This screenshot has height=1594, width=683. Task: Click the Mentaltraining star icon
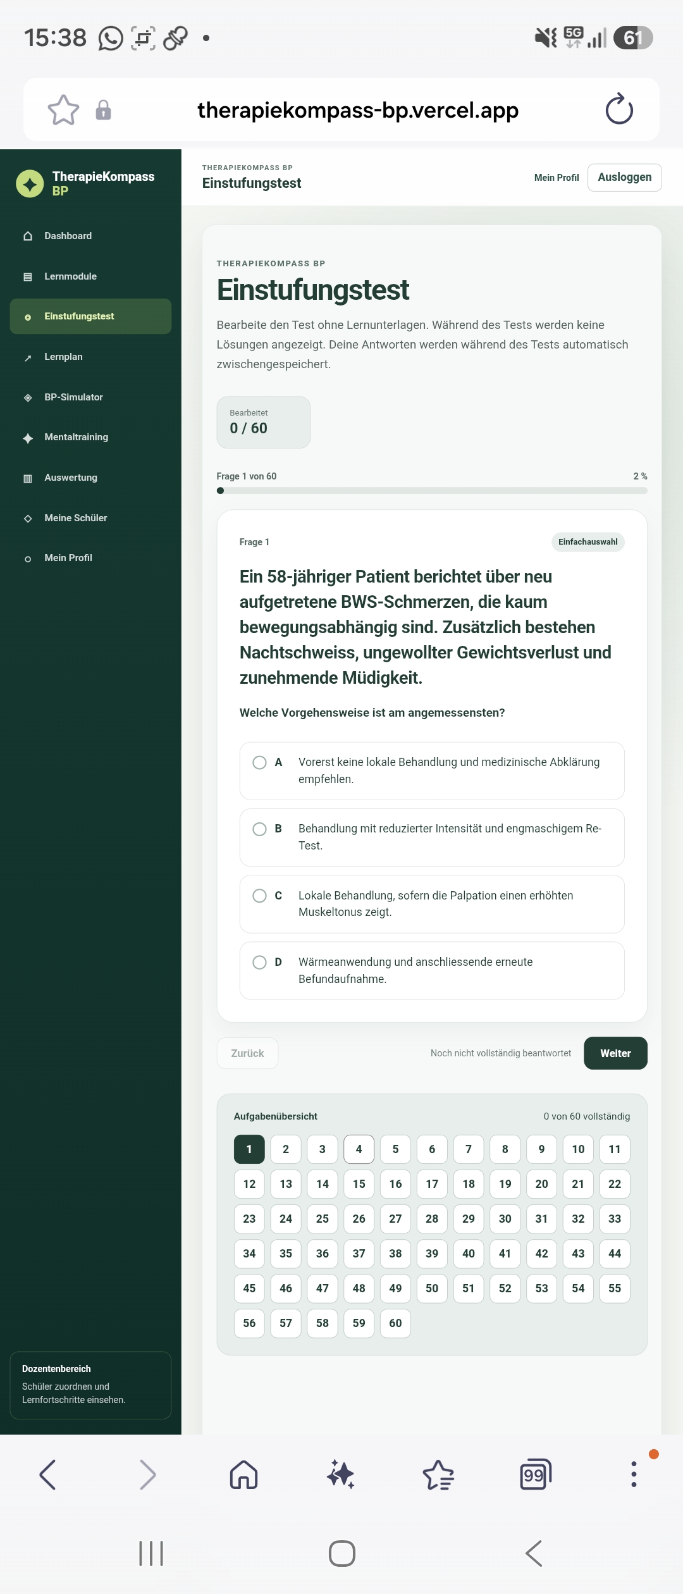point(28,438)
